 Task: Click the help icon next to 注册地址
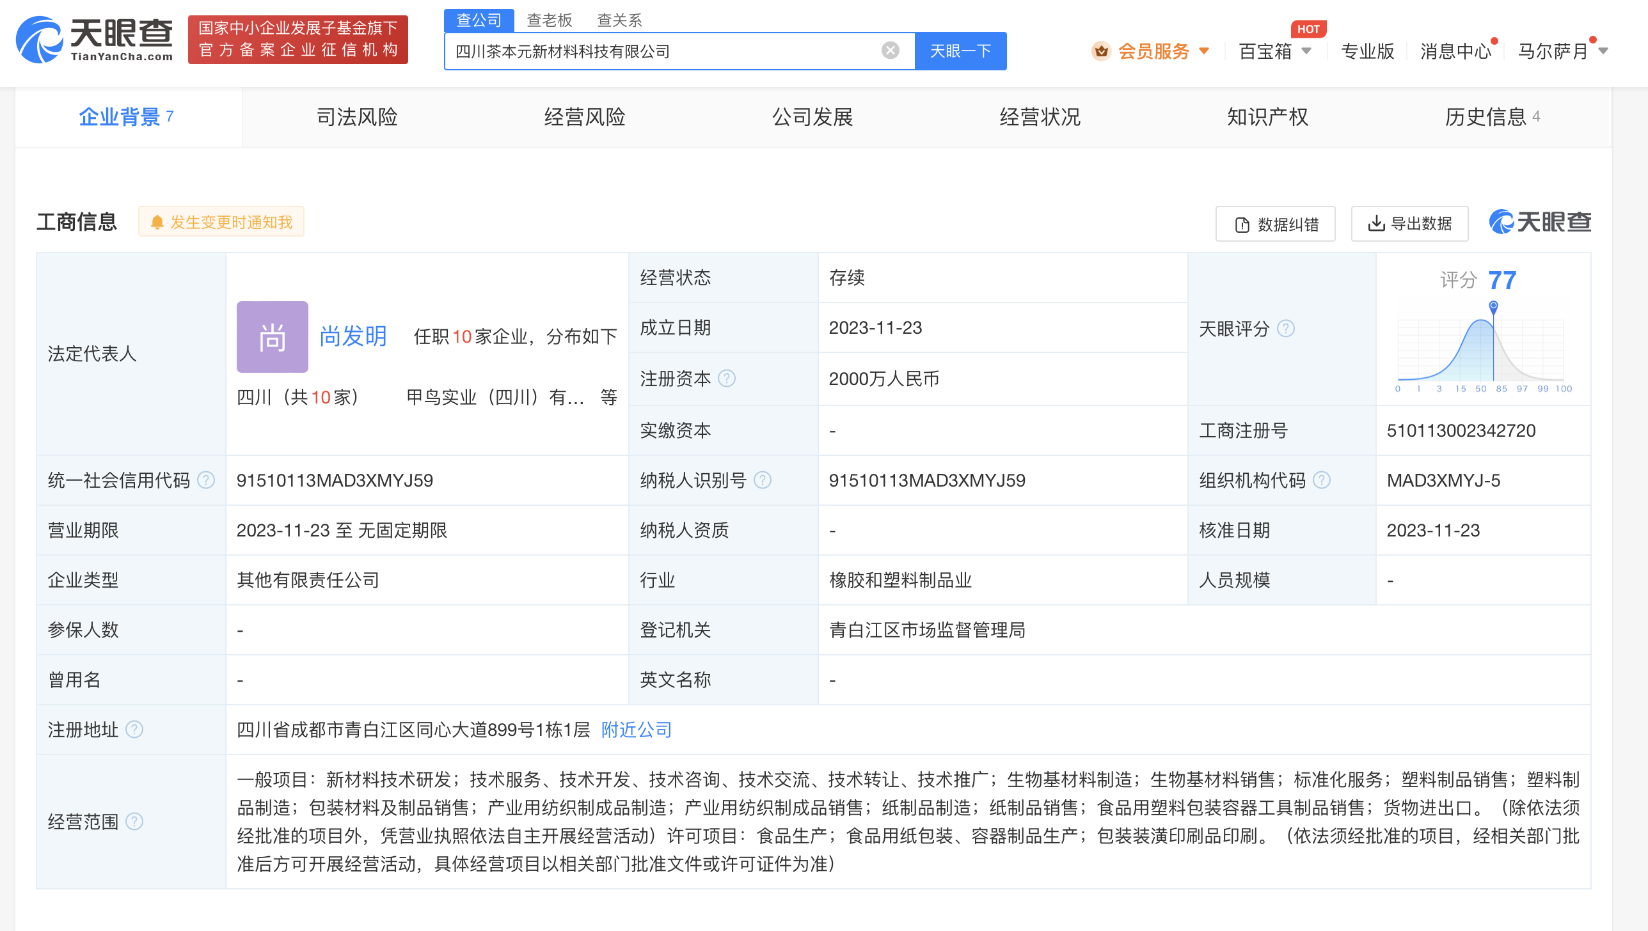point(134,730)
